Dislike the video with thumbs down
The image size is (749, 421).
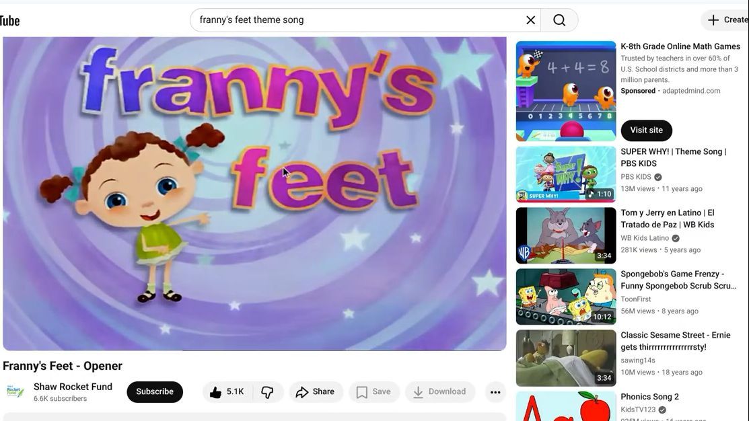267,392
